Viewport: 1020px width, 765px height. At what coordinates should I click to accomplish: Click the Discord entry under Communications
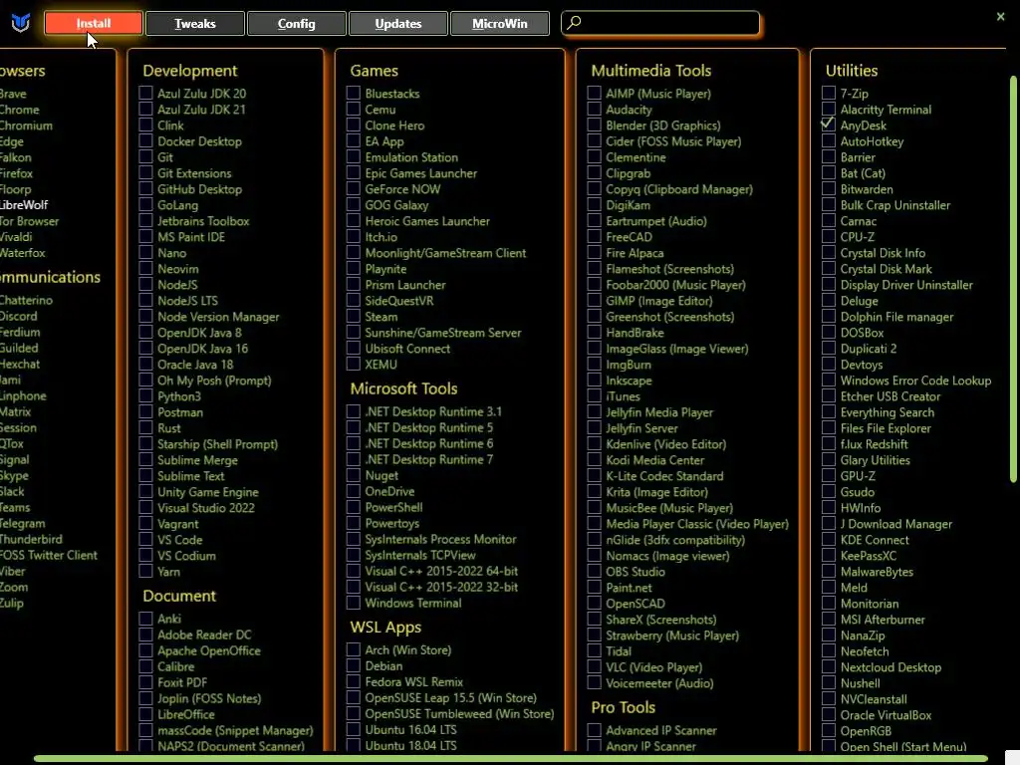pos(18,316)
